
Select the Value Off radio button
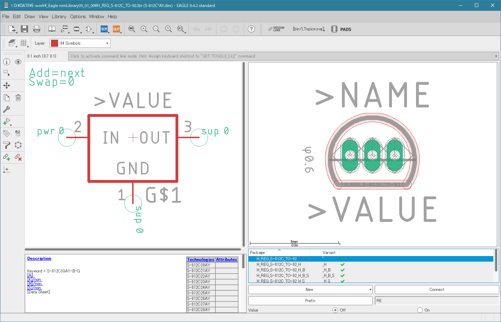[335, 310]
